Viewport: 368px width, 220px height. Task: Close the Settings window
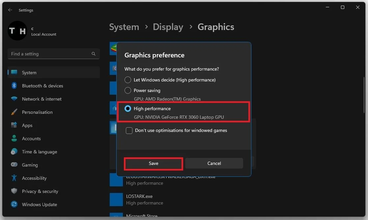point(358,7)
